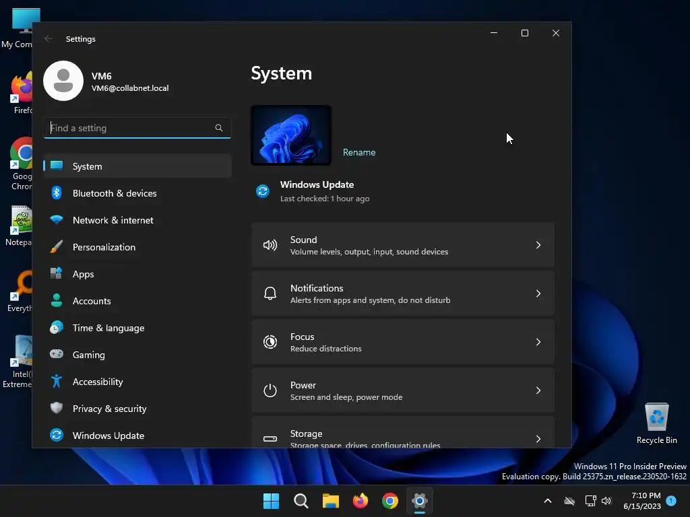Open File Explorer from taskbar

pyautogui.click(x=330, y=501)
